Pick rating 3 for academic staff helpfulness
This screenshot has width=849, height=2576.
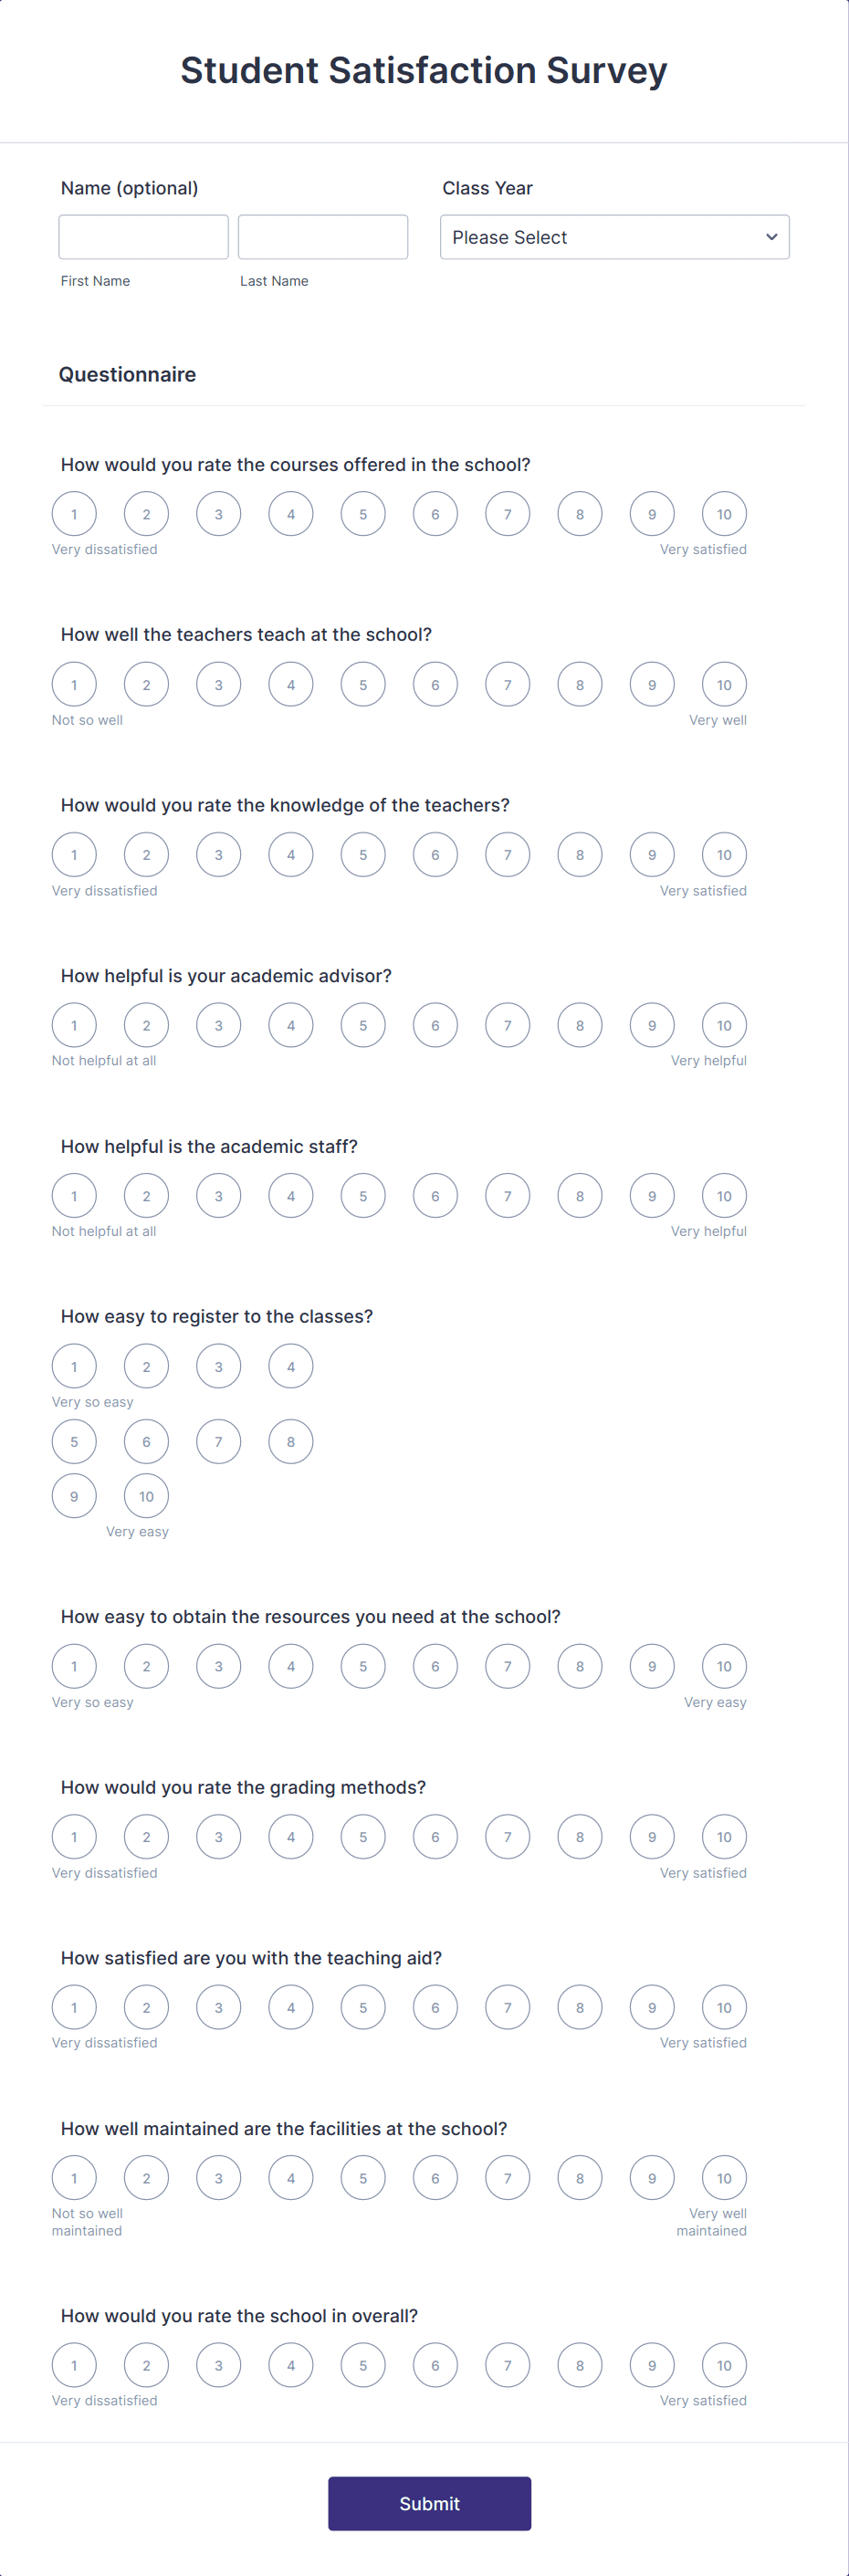click(218, 1195)
